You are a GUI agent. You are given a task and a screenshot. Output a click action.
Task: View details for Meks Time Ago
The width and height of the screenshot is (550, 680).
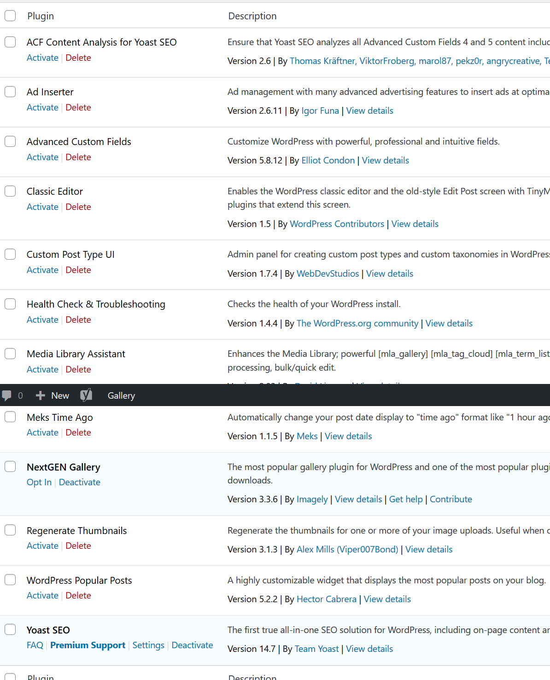tap(348, 436)
